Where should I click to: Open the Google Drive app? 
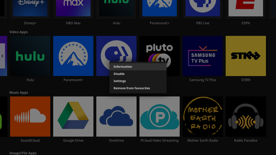(x=73, y=117)
